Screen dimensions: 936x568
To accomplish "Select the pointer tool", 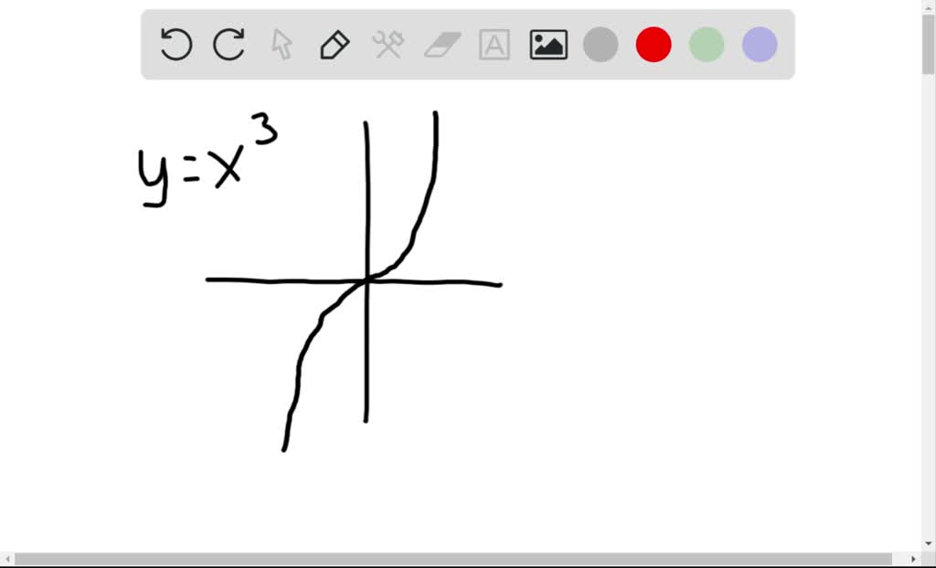I will coord(281,43).
